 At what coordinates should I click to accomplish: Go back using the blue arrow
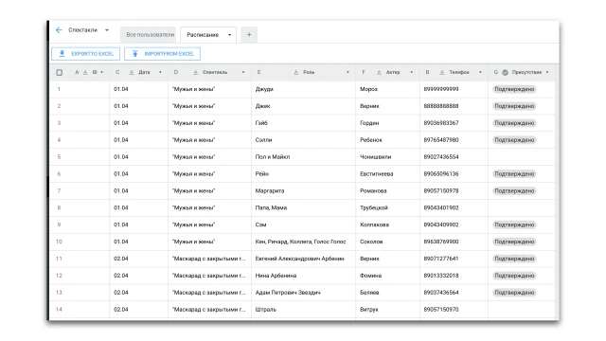[x=59, y=30]
